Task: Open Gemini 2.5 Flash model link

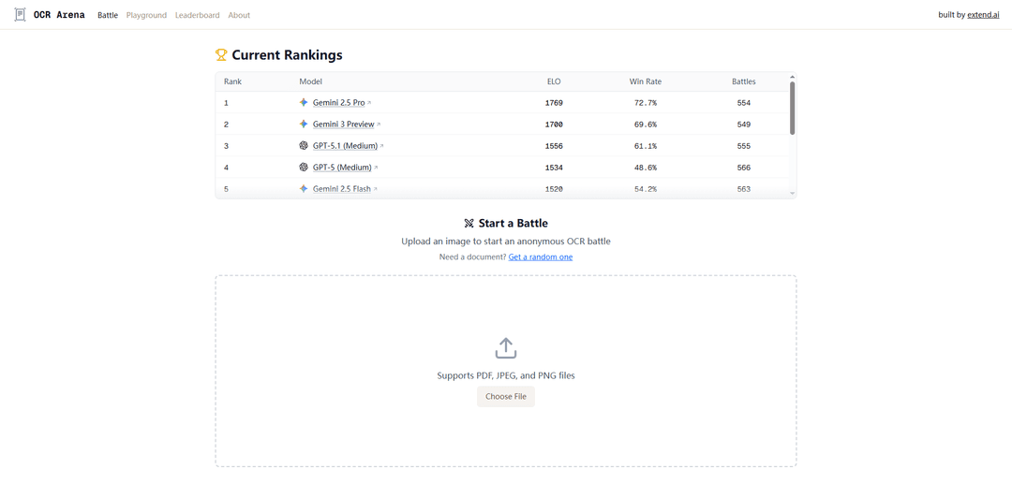Action: pyautogui.click(x=341, y=189)
